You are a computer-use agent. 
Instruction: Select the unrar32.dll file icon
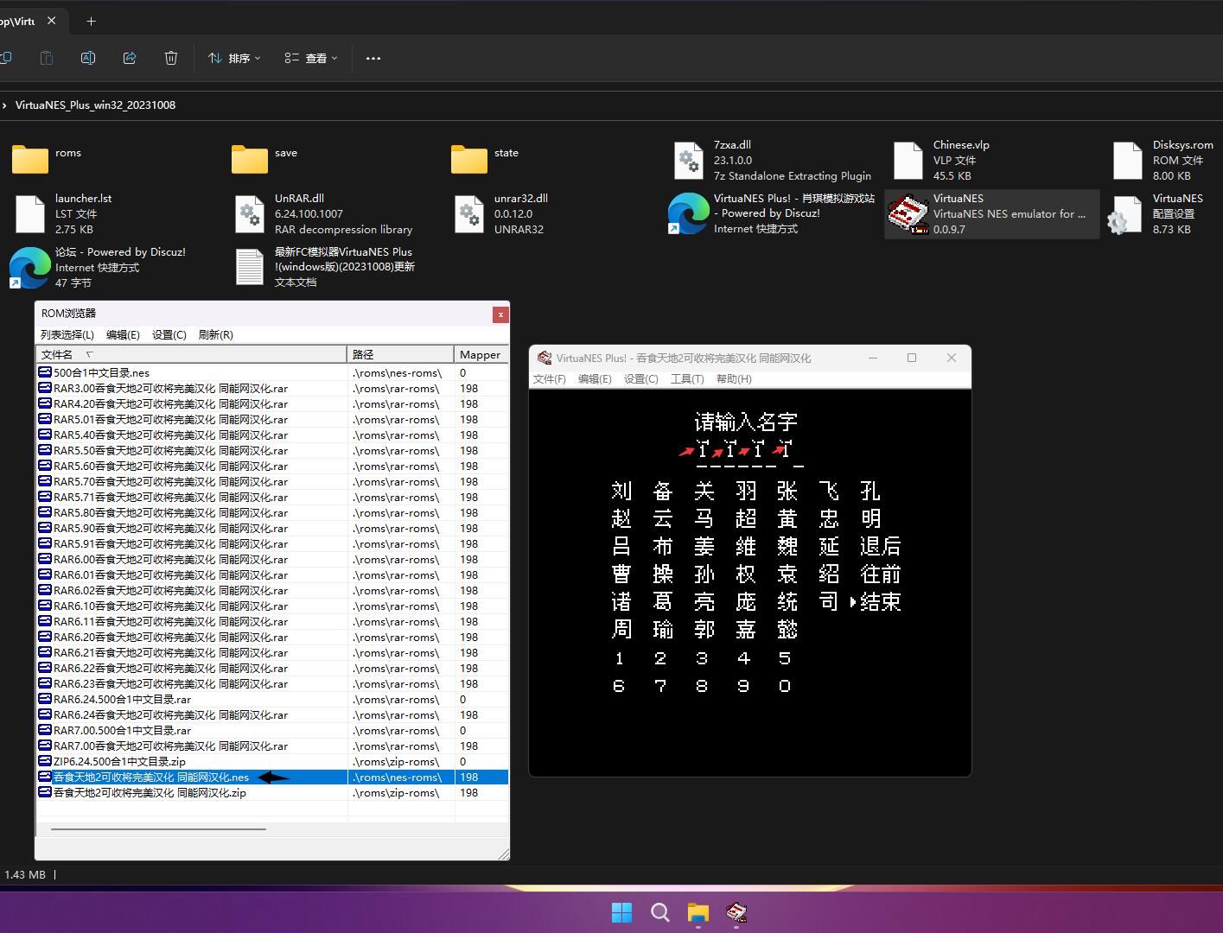coord(469,214)
